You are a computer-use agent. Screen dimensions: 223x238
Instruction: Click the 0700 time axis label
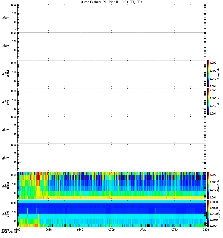click(111, 230)
